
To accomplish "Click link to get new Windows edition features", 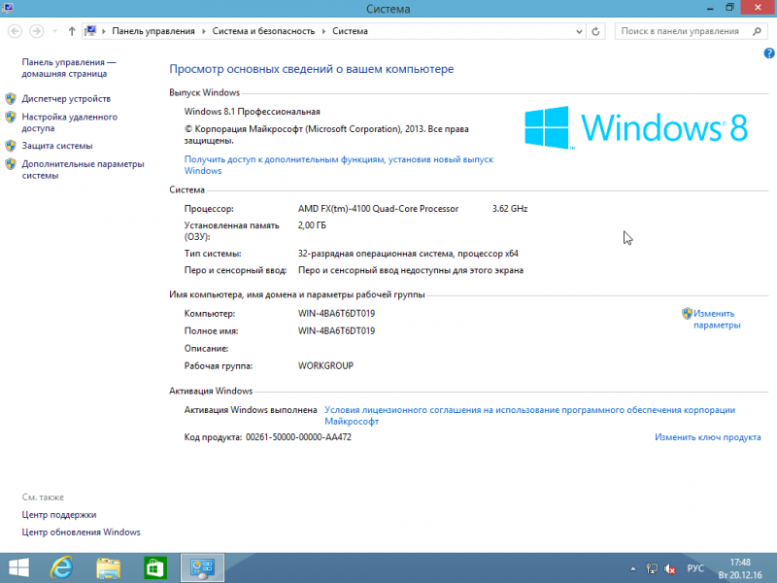I will pyautogui.click(x=339, y=165).
